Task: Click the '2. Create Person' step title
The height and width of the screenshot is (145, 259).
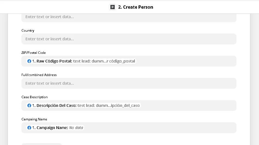Action: 135,7
